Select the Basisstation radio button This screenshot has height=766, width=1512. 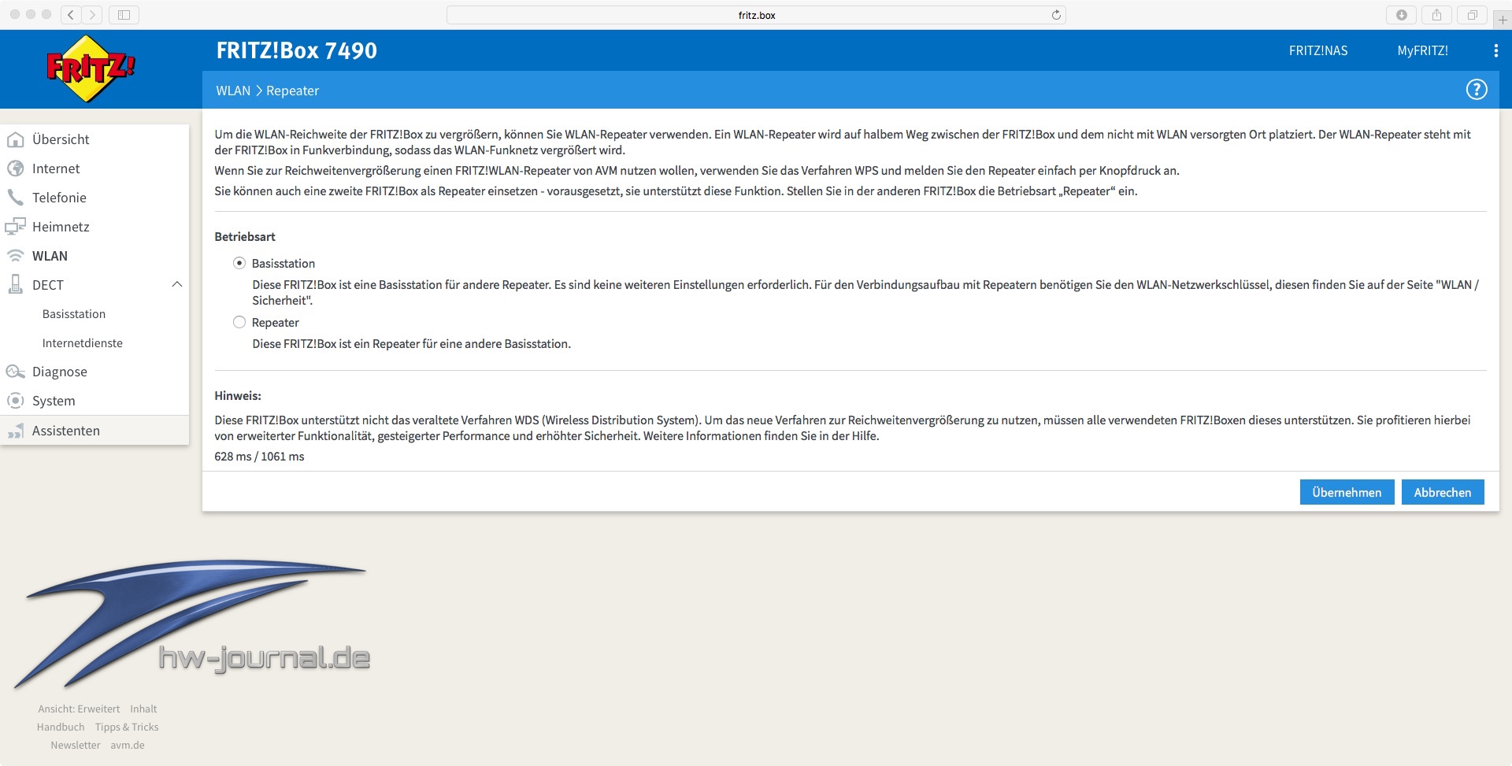click(239, 263)
